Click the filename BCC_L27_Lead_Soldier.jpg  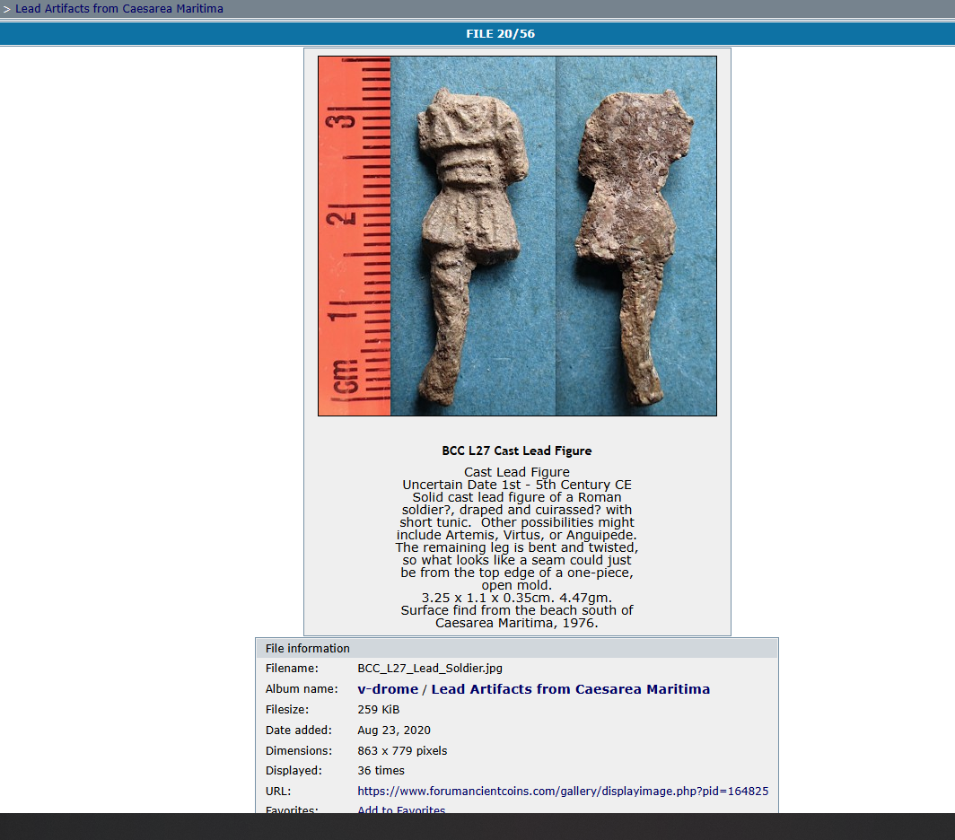click(430, 669)
